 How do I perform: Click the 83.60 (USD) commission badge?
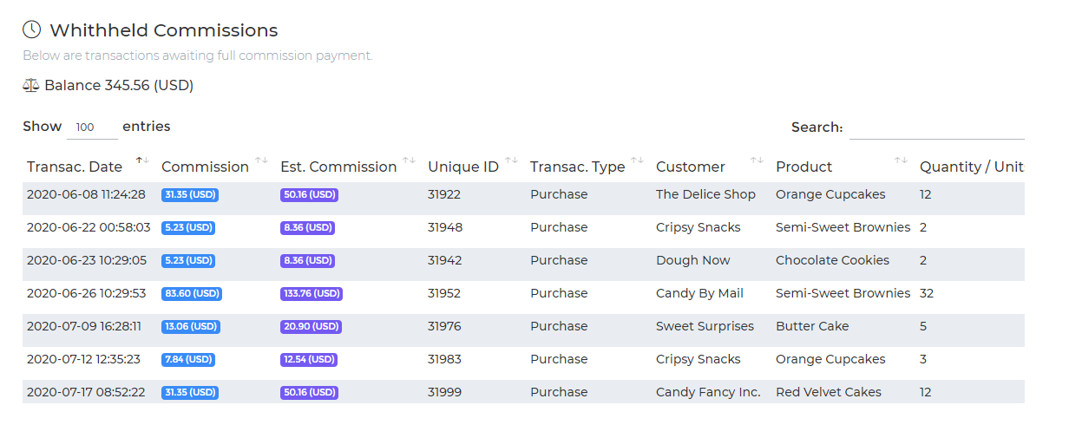192,294
